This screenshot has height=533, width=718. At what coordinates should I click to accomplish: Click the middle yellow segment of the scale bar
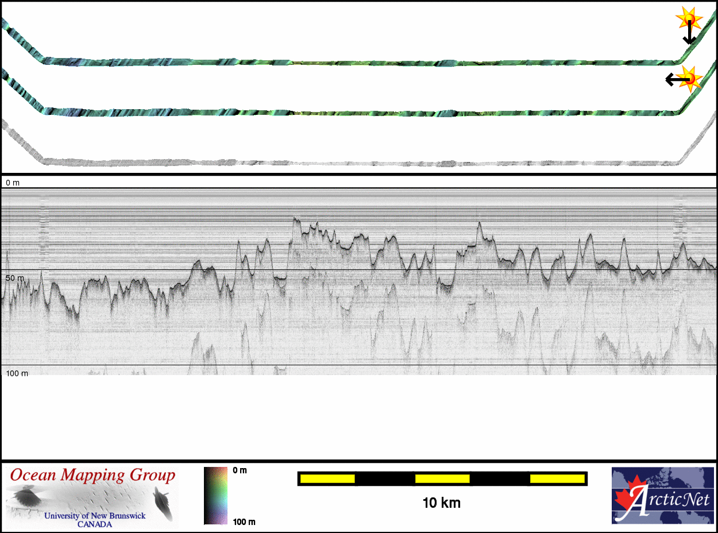pos(442,478)
